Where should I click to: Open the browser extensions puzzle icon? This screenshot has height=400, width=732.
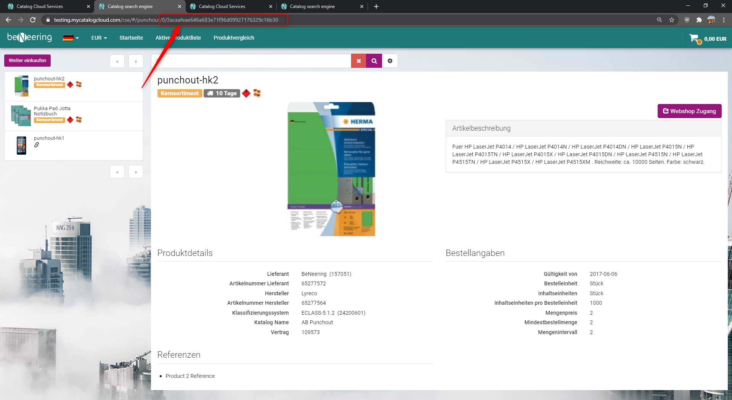(699, 20)
